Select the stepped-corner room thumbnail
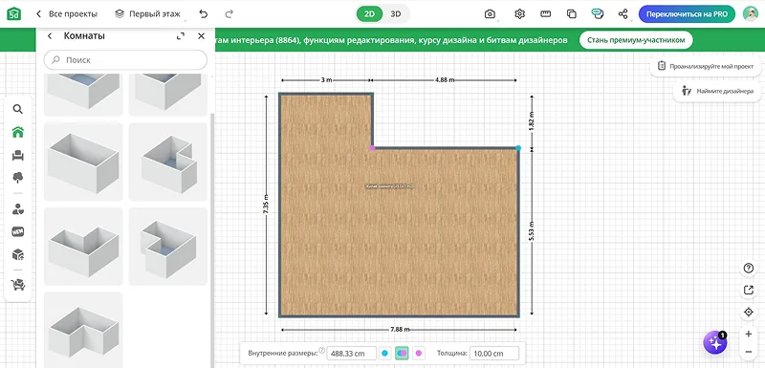 (168, 247)
